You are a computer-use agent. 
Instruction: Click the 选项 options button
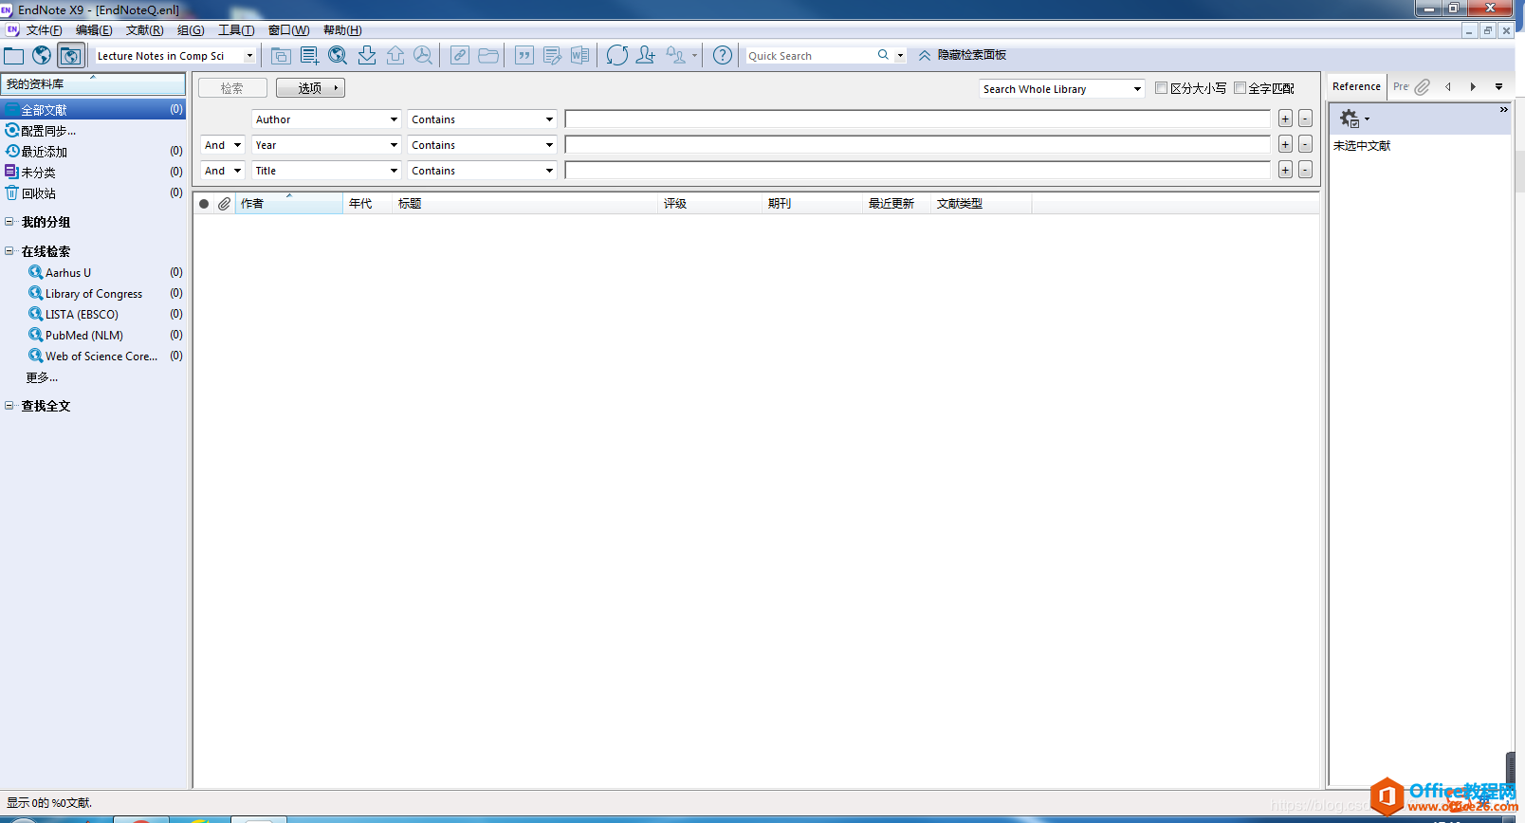point(310,88)
